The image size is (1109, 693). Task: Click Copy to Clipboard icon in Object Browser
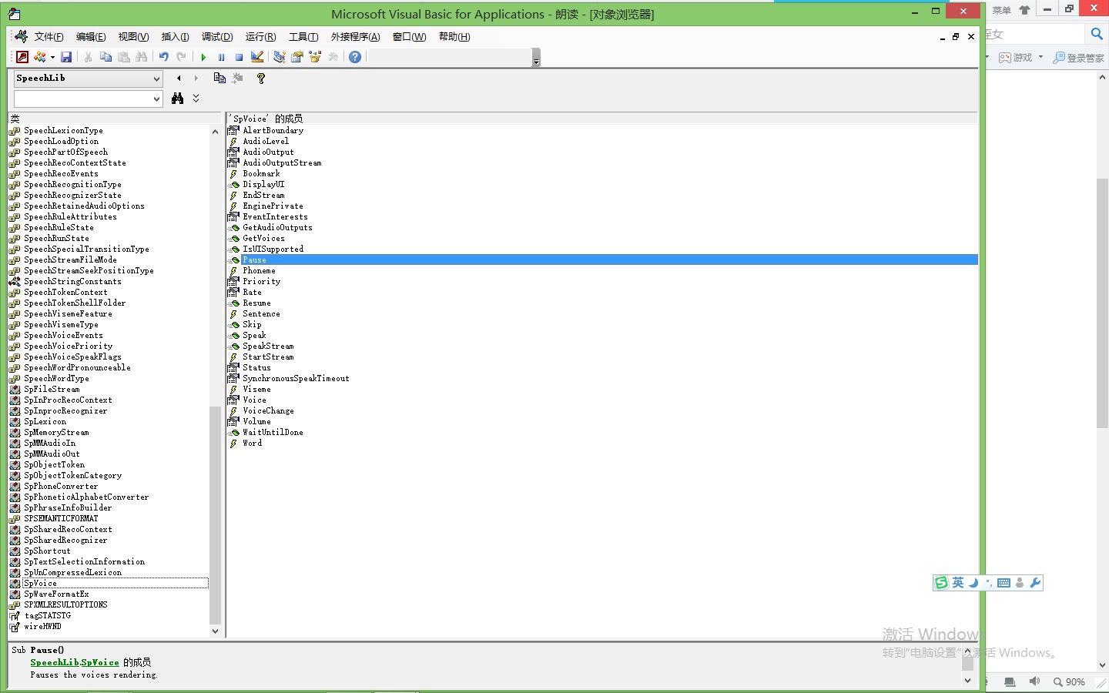pyautogui.click(x=219, y=78)
